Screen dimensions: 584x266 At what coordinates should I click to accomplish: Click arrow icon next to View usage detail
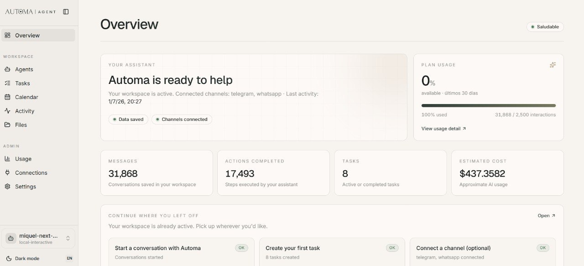[x=464, y=129]
